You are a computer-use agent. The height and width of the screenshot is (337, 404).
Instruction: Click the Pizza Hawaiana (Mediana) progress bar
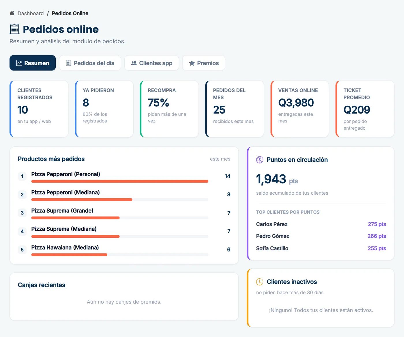120,255
